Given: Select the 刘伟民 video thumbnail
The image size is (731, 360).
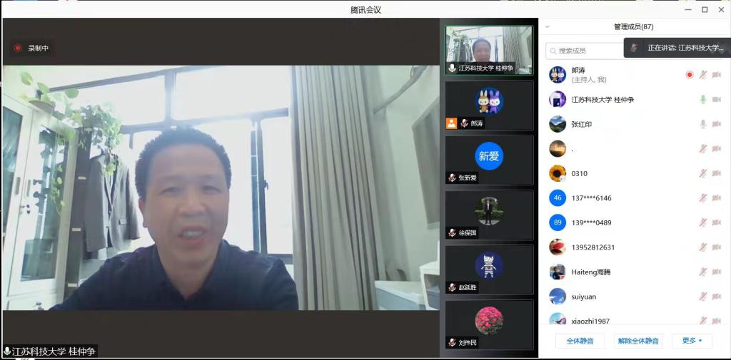Looking at the screenshot, I should tap(489, 324).
